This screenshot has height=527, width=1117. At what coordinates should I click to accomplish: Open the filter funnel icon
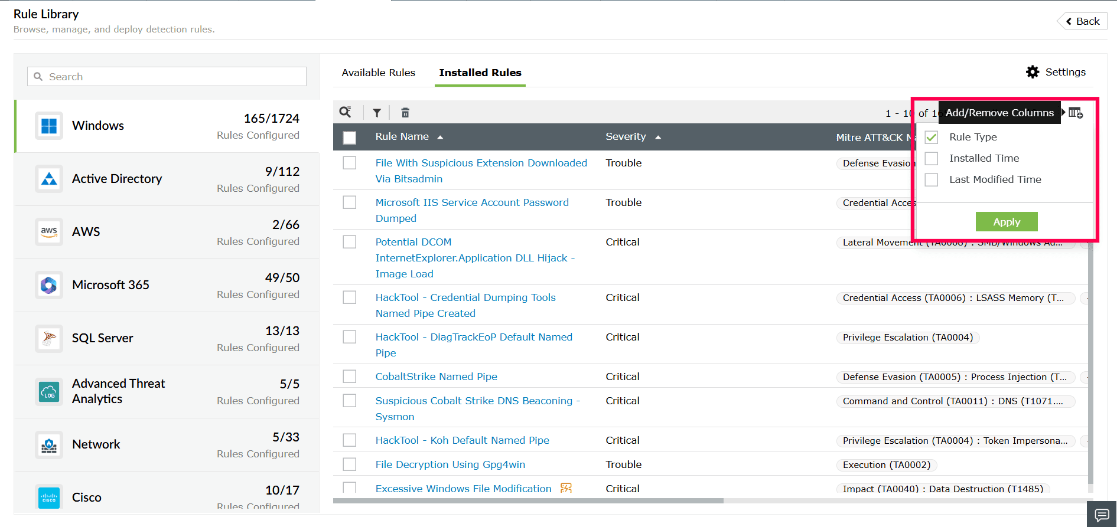[377, 113]
